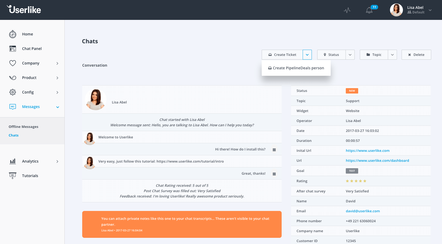Image resolution: width=442 pixels, height=244 pixels.
Task: Click square marker beside 'Hi there' message
Action: (274, 150)
